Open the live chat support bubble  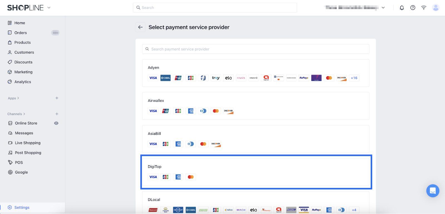(433, 191)
